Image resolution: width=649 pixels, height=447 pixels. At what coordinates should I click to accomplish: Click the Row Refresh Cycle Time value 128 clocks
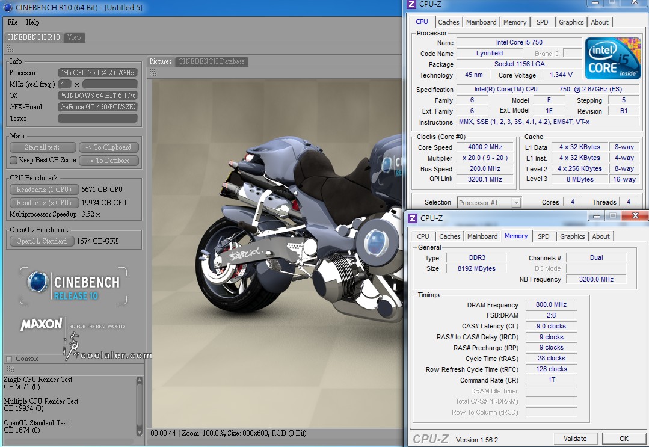point(552,369)
